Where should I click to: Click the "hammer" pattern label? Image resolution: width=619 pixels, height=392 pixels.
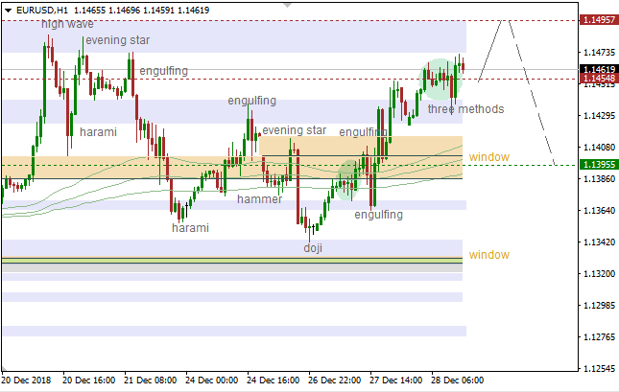260,199
